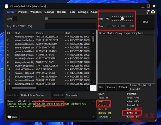This screenshot has width=161, height=125.
Task: Click the camera screenshot icon
Action: (153, 12)
